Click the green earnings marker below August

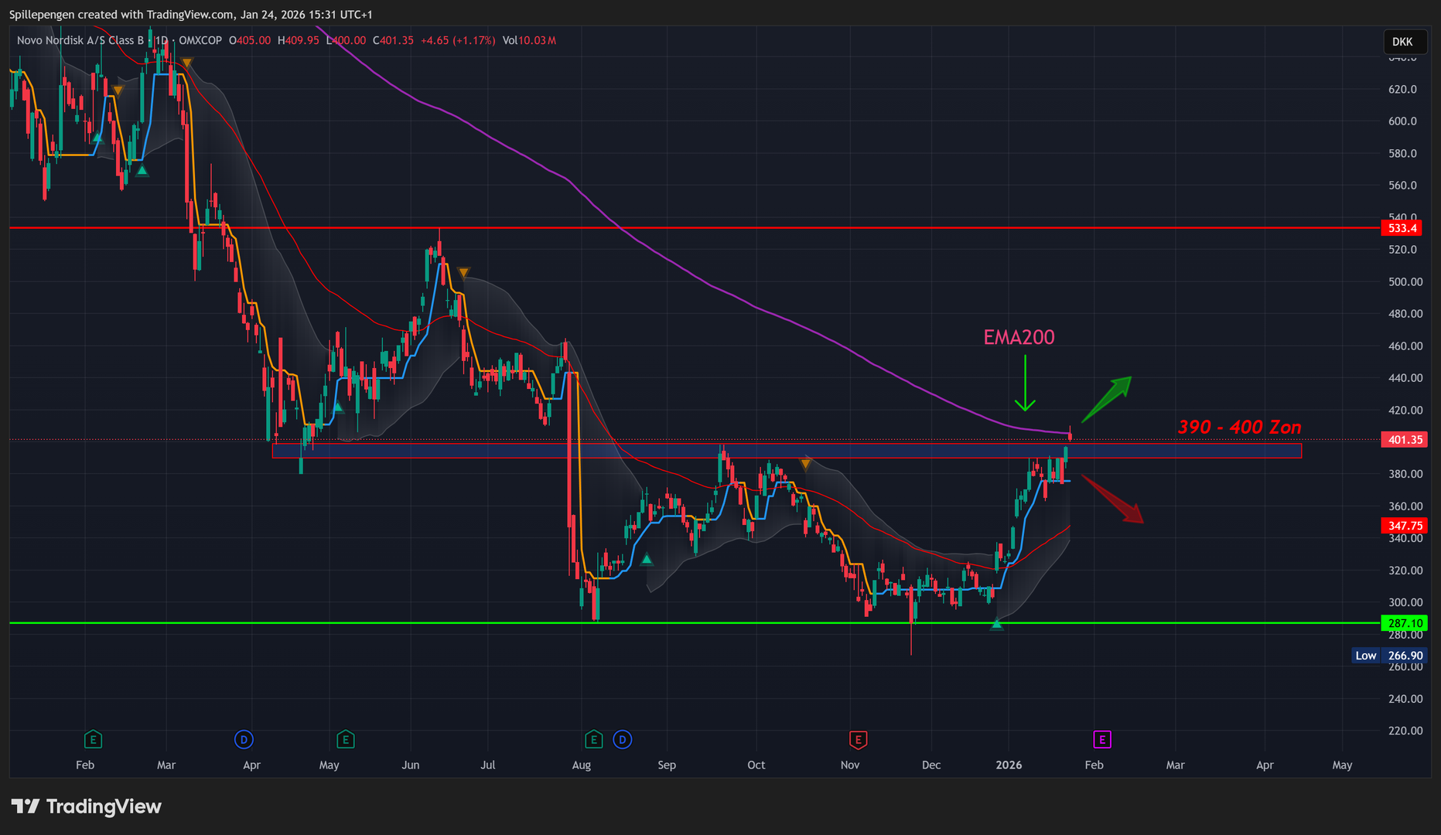coord(593,740)
